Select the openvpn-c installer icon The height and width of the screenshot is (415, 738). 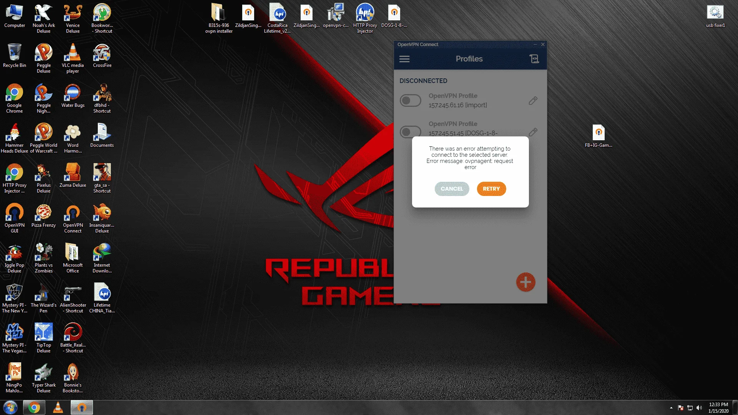336,16
